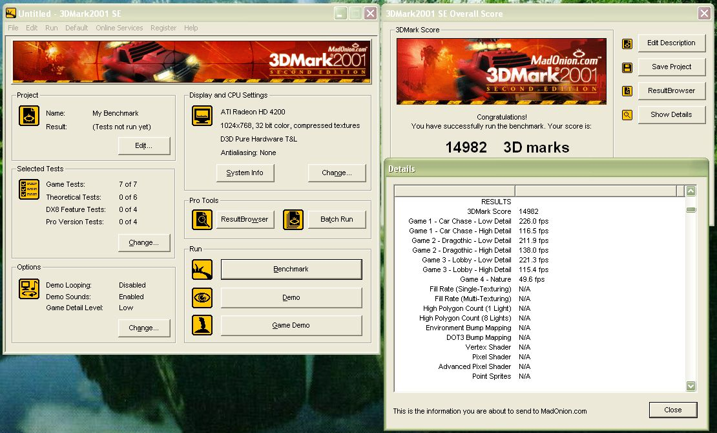
Task: Select 'Game 2 - Dragothic - Low Detail' row
Action: (x=539, y=240)
